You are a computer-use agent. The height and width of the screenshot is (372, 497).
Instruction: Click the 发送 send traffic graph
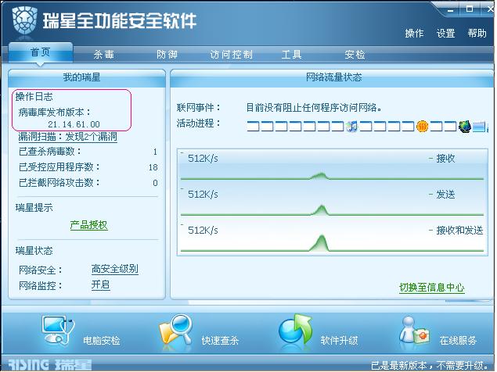click(x=332, y=202)
